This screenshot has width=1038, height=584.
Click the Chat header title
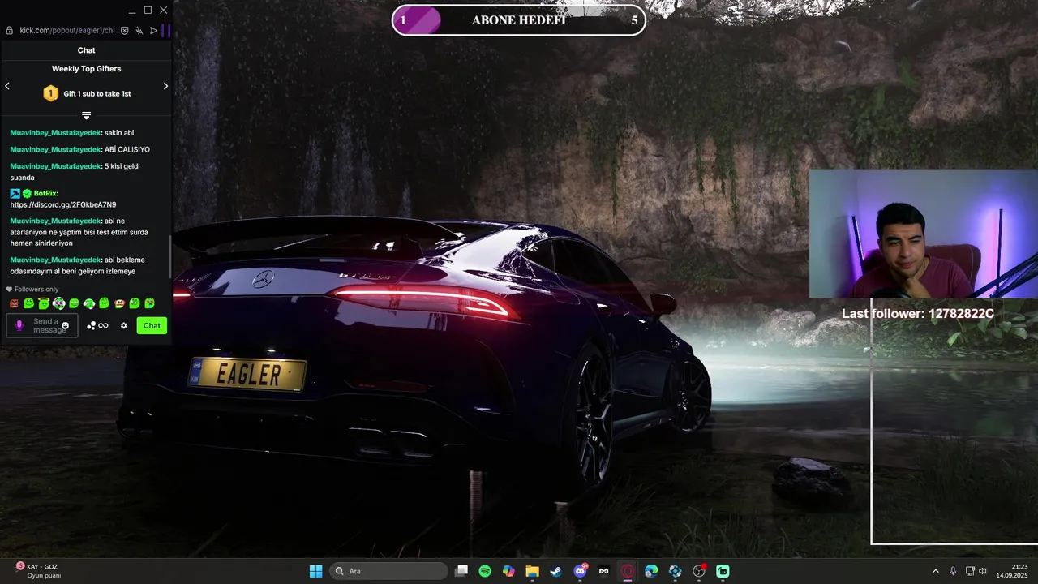pyautogui.click(x=86, y=50)
